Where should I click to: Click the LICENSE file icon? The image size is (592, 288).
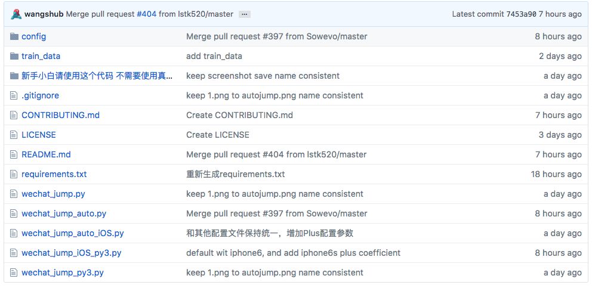14,135
